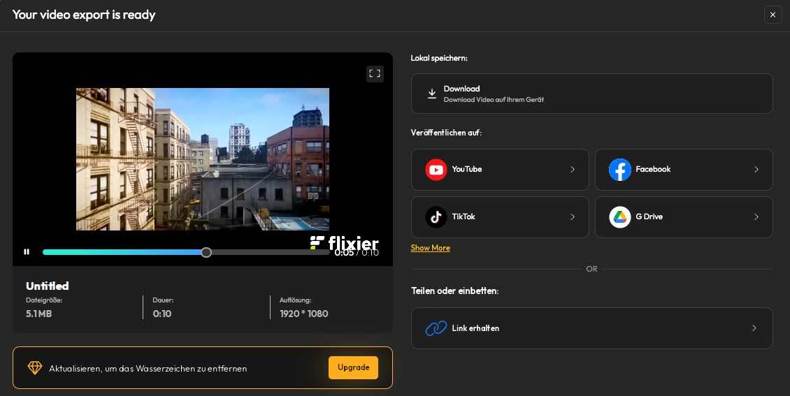Expand the Link erhalten chevron
The image size is (790, 396).
click(x=754, y=328)
